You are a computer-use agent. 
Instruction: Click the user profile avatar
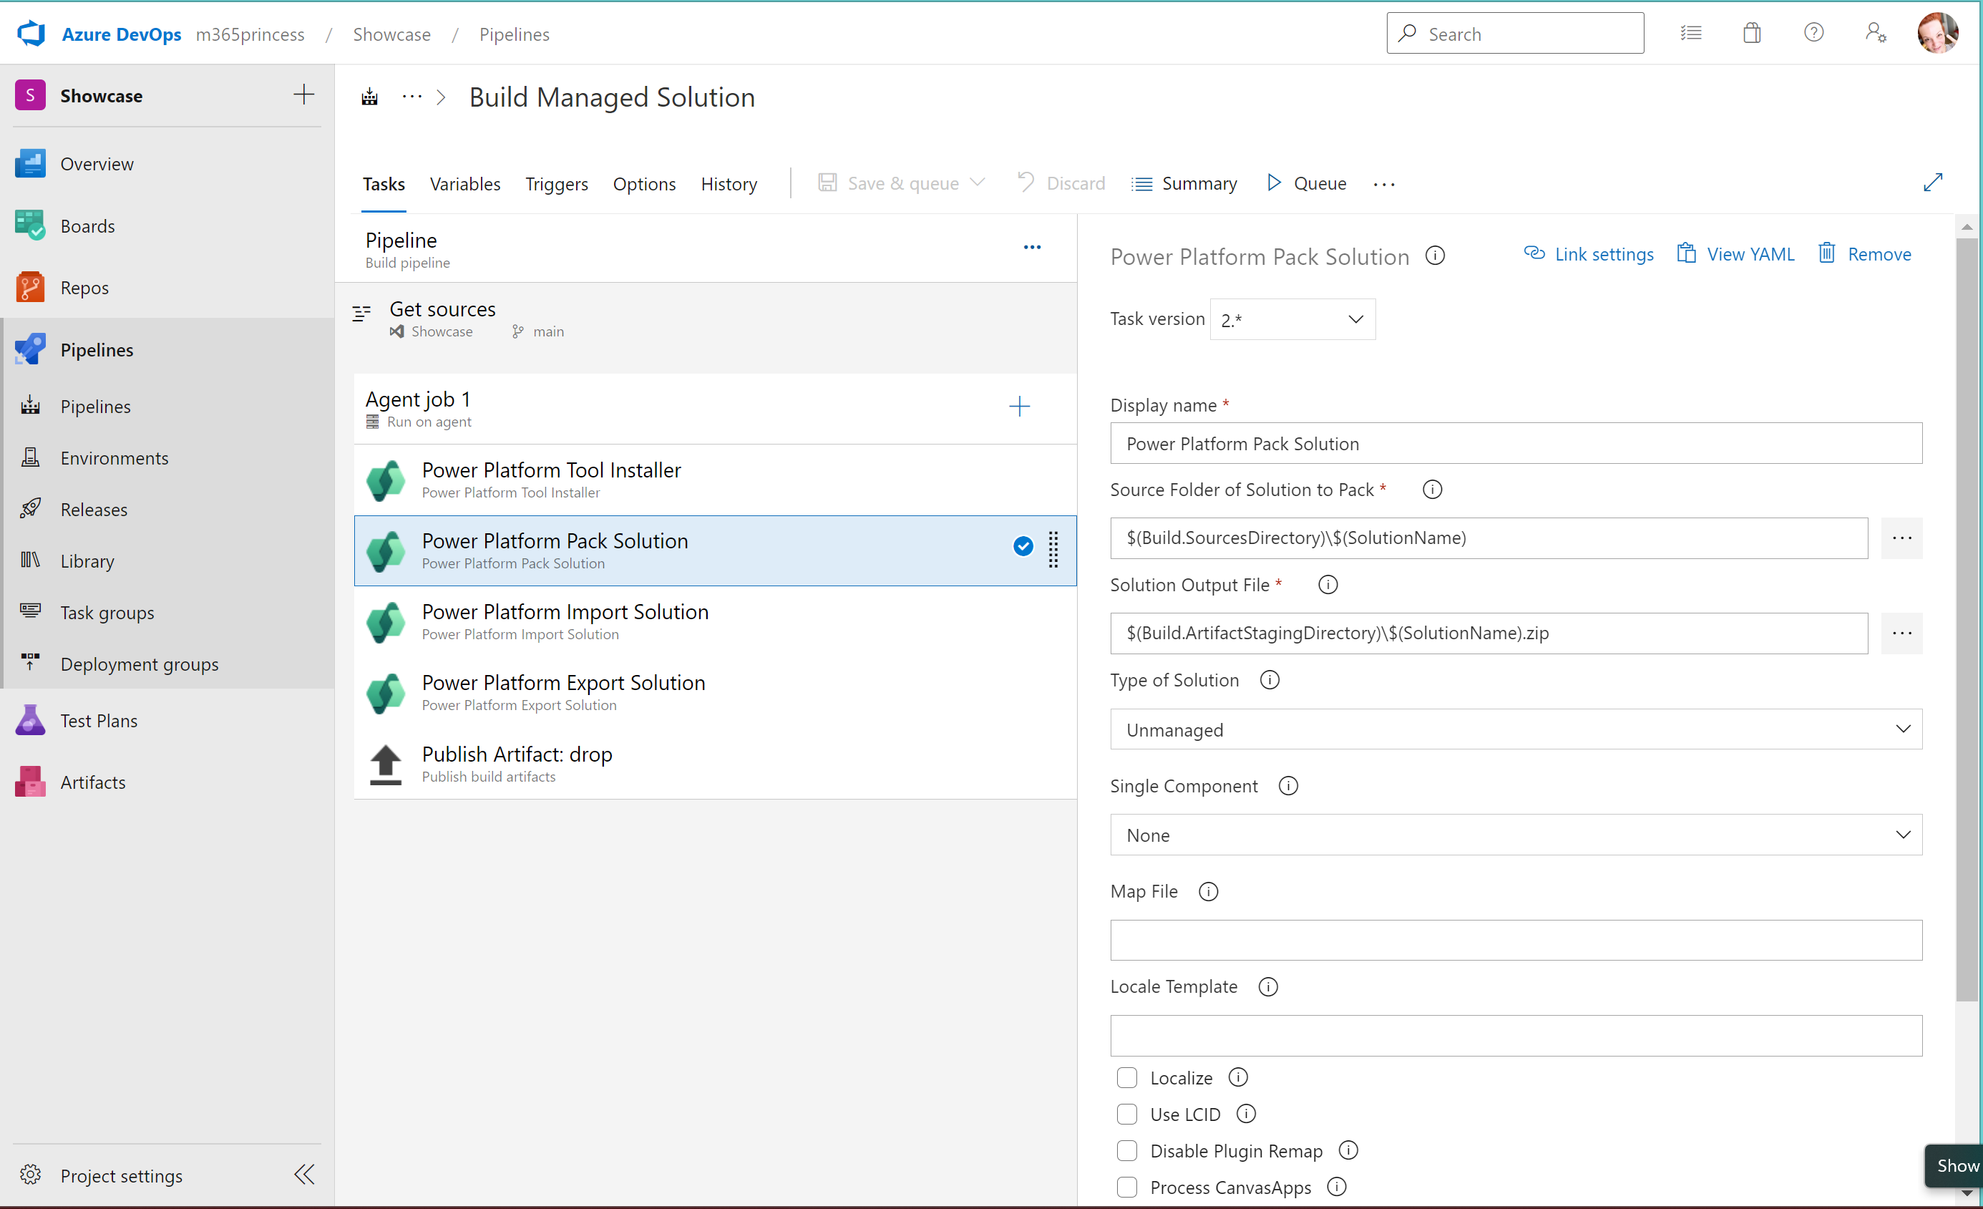click(x=1938, y=33)
